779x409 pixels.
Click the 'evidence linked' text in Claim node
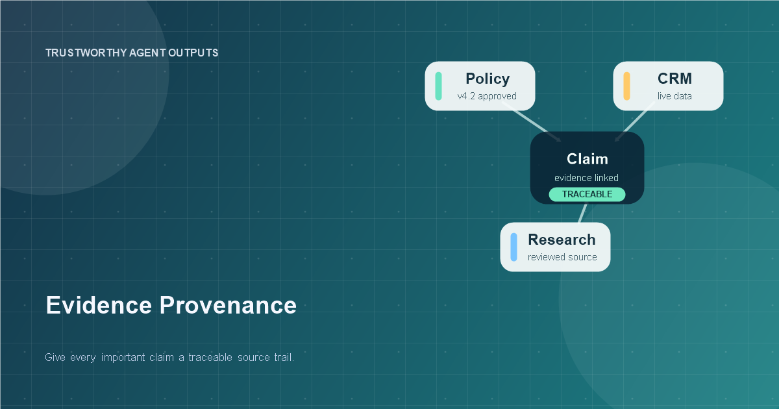586,178
